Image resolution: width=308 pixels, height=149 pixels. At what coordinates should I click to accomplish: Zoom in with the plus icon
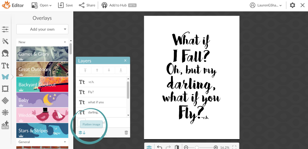click(216, 147)
